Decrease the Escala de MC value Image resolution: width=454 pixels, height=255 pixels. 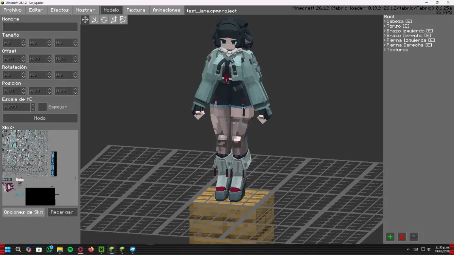[33, 109]
